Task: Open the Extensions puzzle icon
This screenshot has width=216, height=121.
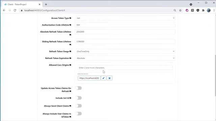Action: tap(203, 10)
